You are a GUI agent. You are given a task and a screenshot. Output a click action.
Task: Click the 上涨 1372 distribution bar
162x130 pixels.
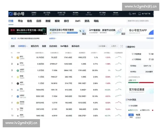141,83
